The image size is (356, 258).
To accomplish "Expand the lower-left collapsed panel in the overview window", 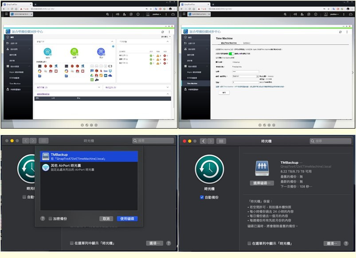I will 99,87.
